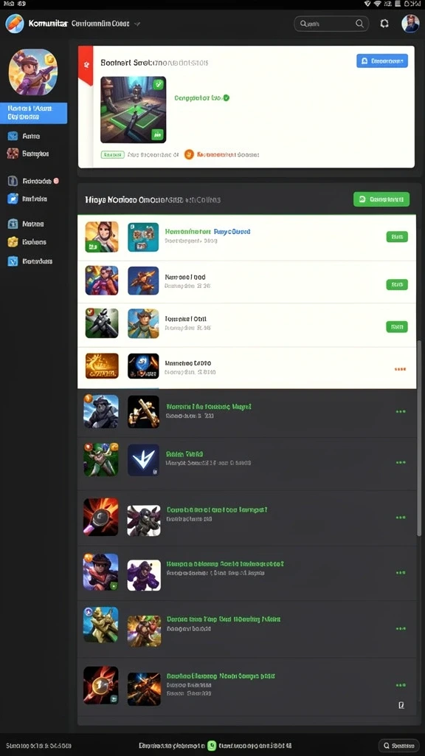The height and width of the screenshot is (756, 425).
Task: Click the orange rocket app logo
Action: (x=15, y=23)
